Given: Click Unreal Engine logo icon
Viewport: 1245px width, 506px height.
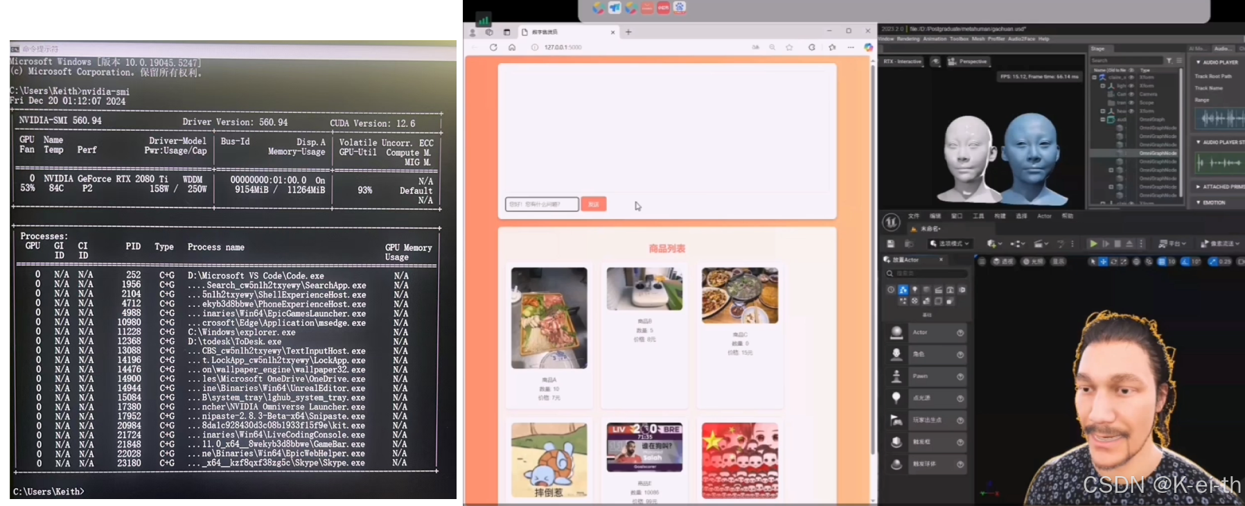Looking at the screenshot, I should (x=891, y=222).
